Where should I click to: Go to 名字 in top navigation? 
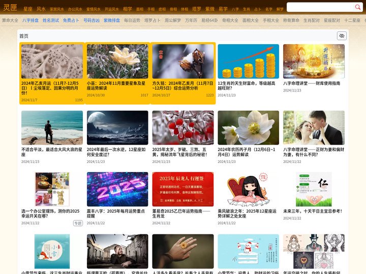[x=269, y=9]
